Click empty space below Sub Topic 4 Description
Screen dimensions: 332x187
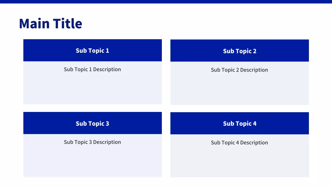click(239, 163)
